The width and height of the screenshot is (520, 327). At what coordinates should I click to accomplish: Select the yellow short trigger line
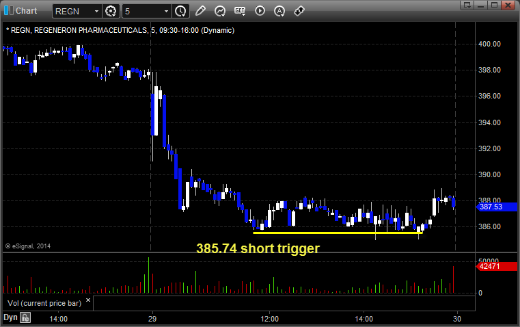tap(338, 233)
